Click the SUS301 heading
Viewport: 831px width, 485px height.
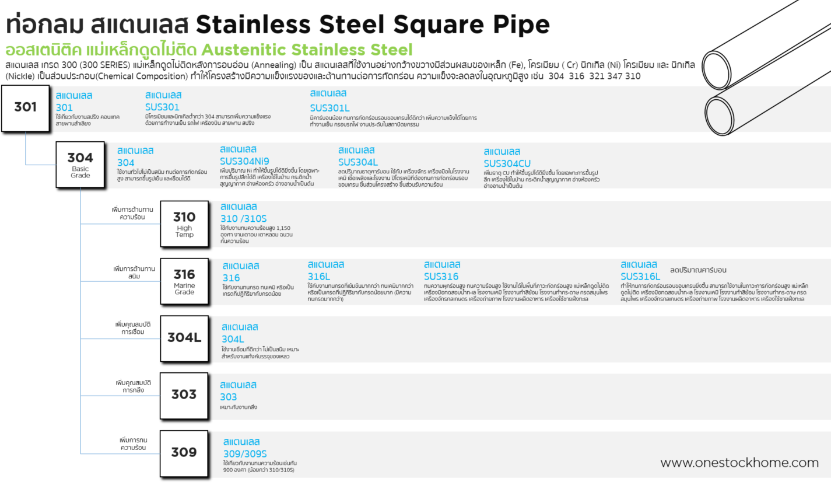tap(162, 107)
